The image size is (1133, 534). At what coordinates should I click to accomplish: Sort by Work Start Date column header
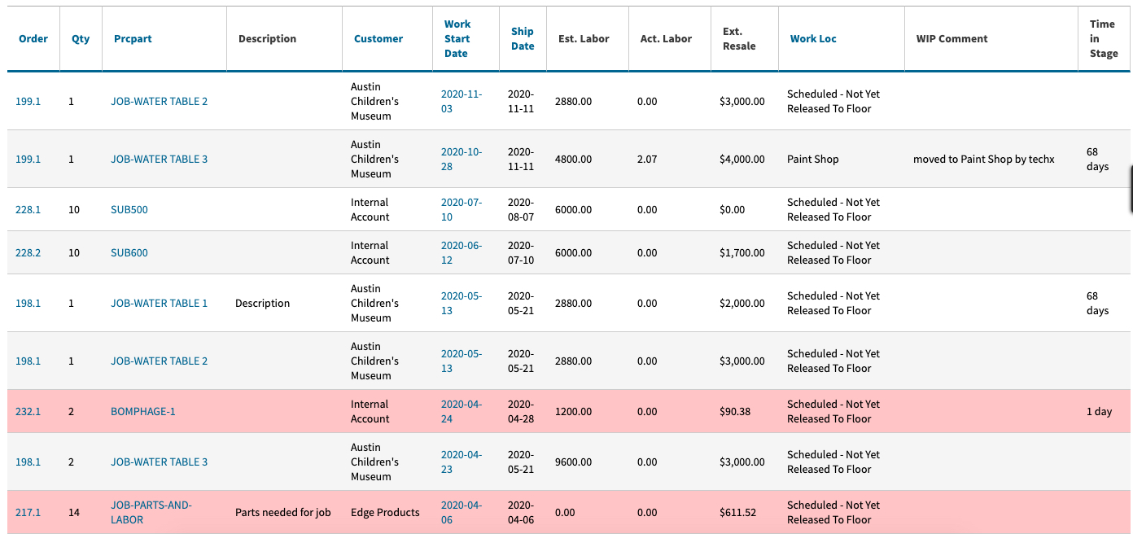pyautogui.click(x=457, y=37)
